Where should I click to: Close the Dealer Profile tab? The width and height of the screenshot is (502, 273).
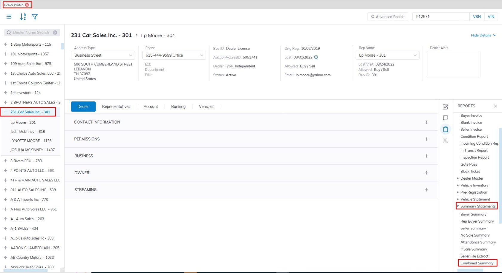pos(27,5)
